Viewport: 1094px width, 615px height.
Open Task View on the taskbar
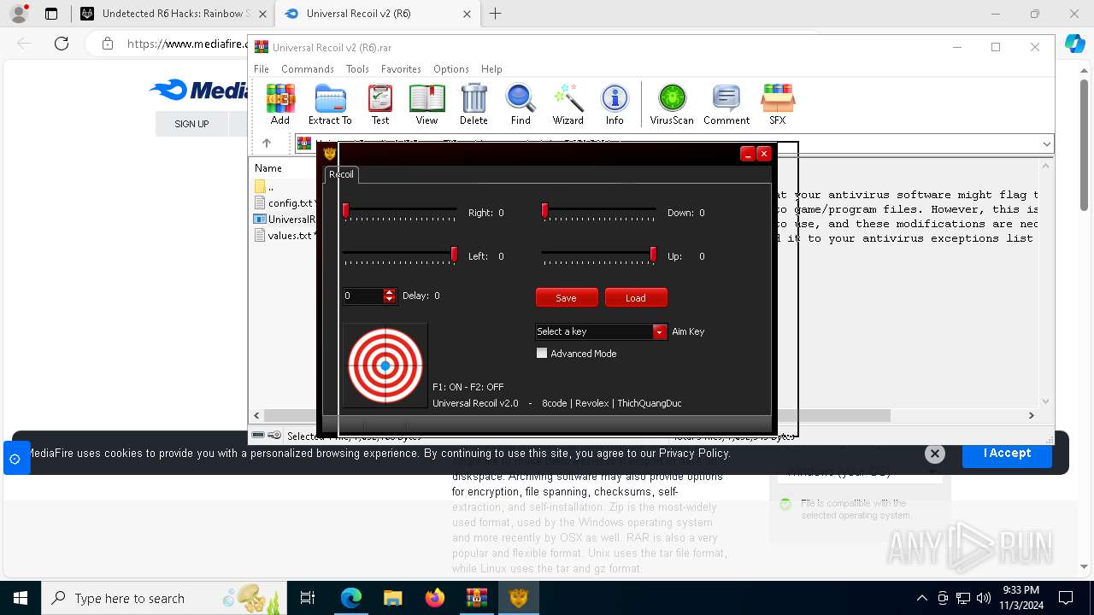pos(308,598)
